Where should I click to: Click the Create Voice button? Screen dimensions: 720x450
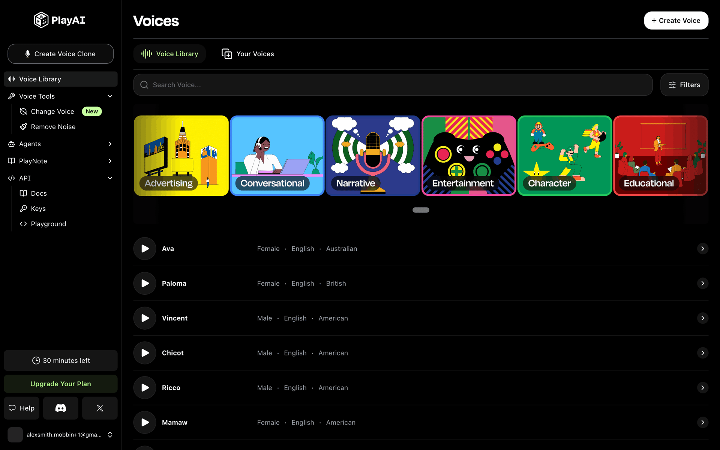click(x=676, y=21)
